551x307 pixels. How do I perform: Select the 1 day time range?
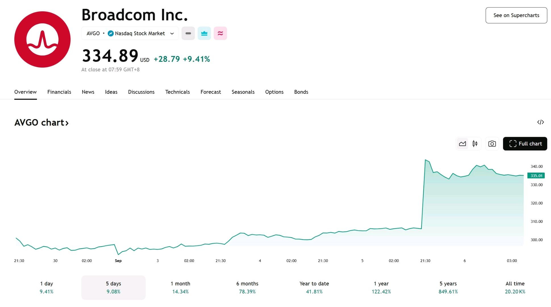(x=47, y=287)
